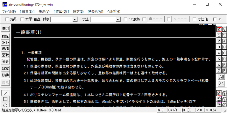Activate the 複線 double line tool
227x113 pixels.
coord(5,36)
